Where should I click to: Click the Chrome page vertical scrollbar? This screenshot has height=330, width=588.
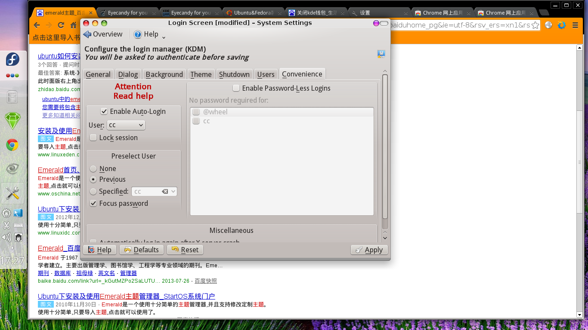tap(580, 162)
